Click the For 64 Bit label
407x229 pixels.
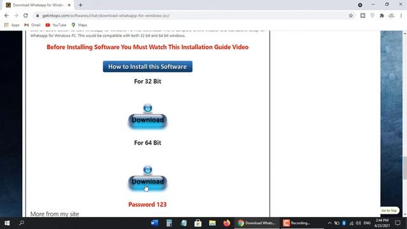point(148,142)
